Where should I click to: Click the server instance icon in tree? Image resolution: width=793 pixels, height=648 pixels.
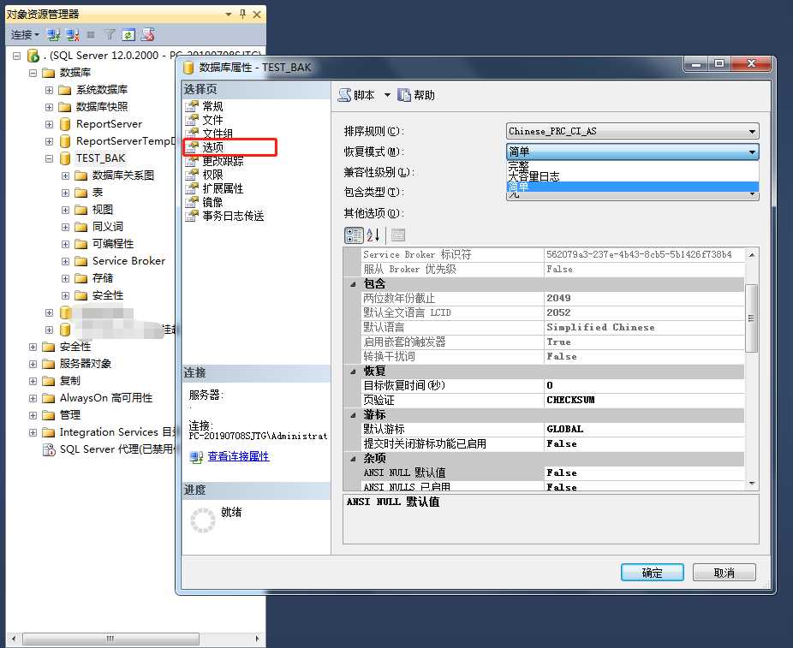(33, 55)
